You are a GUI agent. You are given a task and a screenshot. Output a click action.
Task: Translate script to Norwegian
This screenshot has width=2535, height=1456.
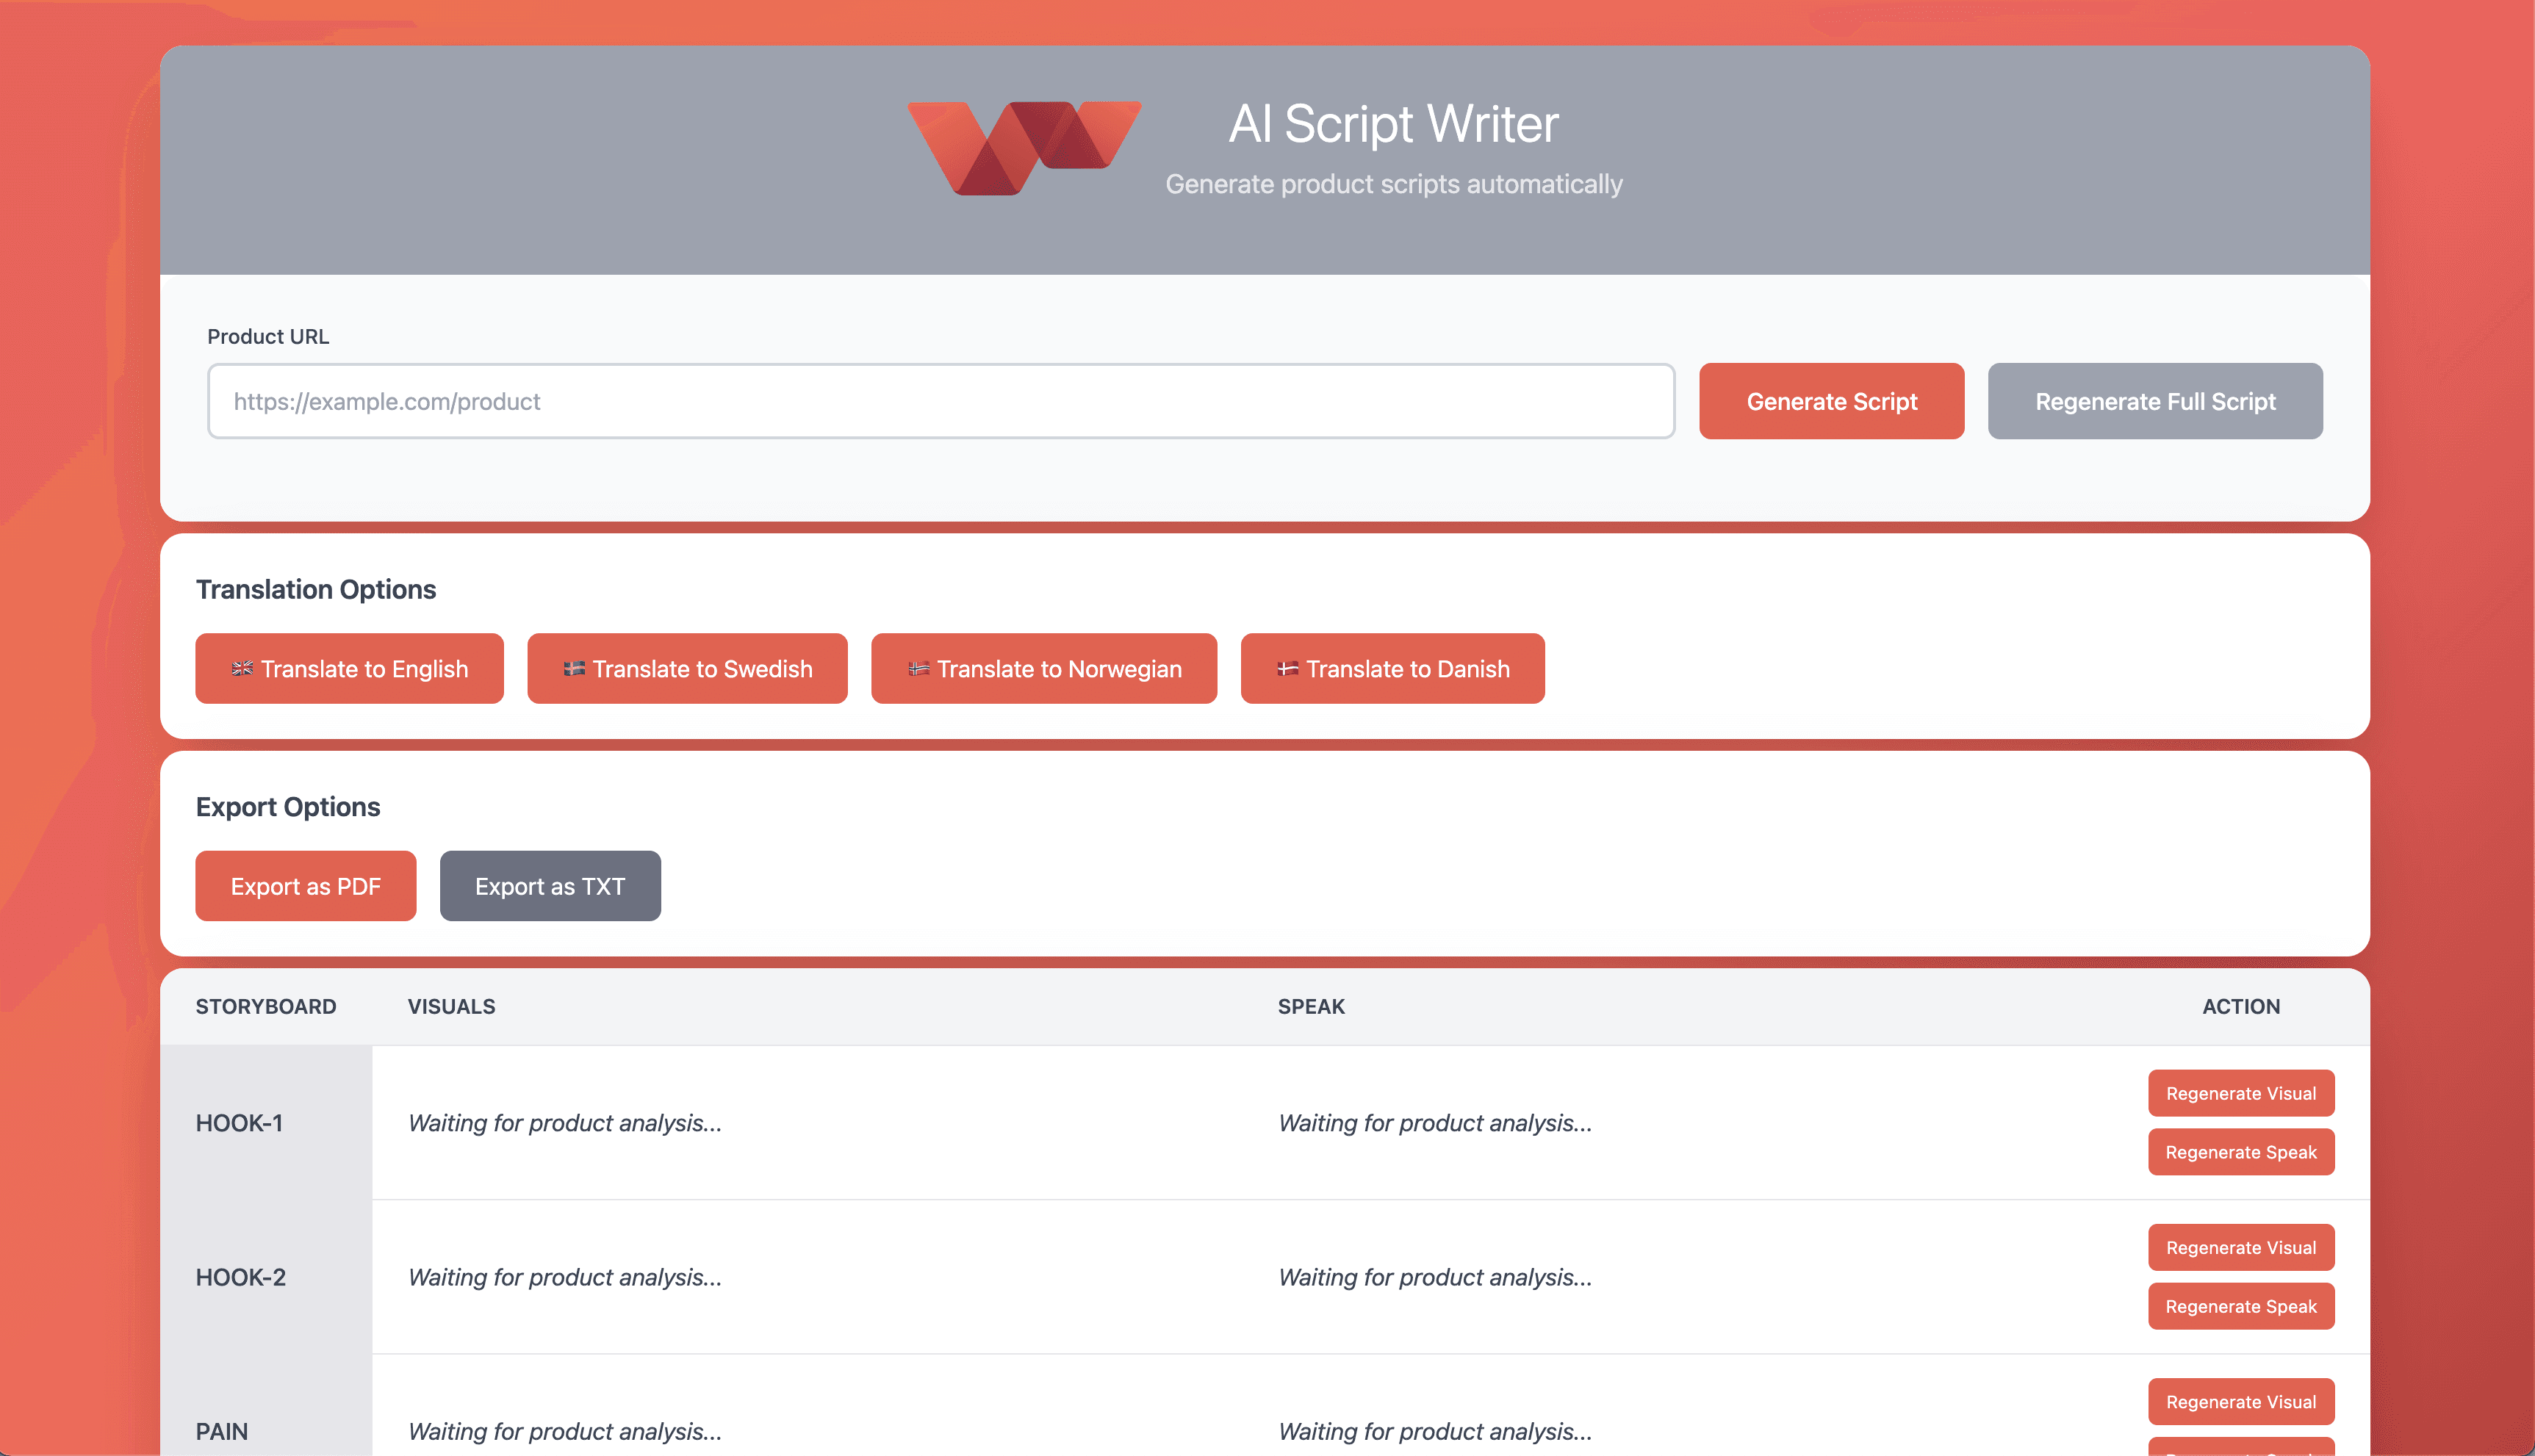(x=1043, y=668)
